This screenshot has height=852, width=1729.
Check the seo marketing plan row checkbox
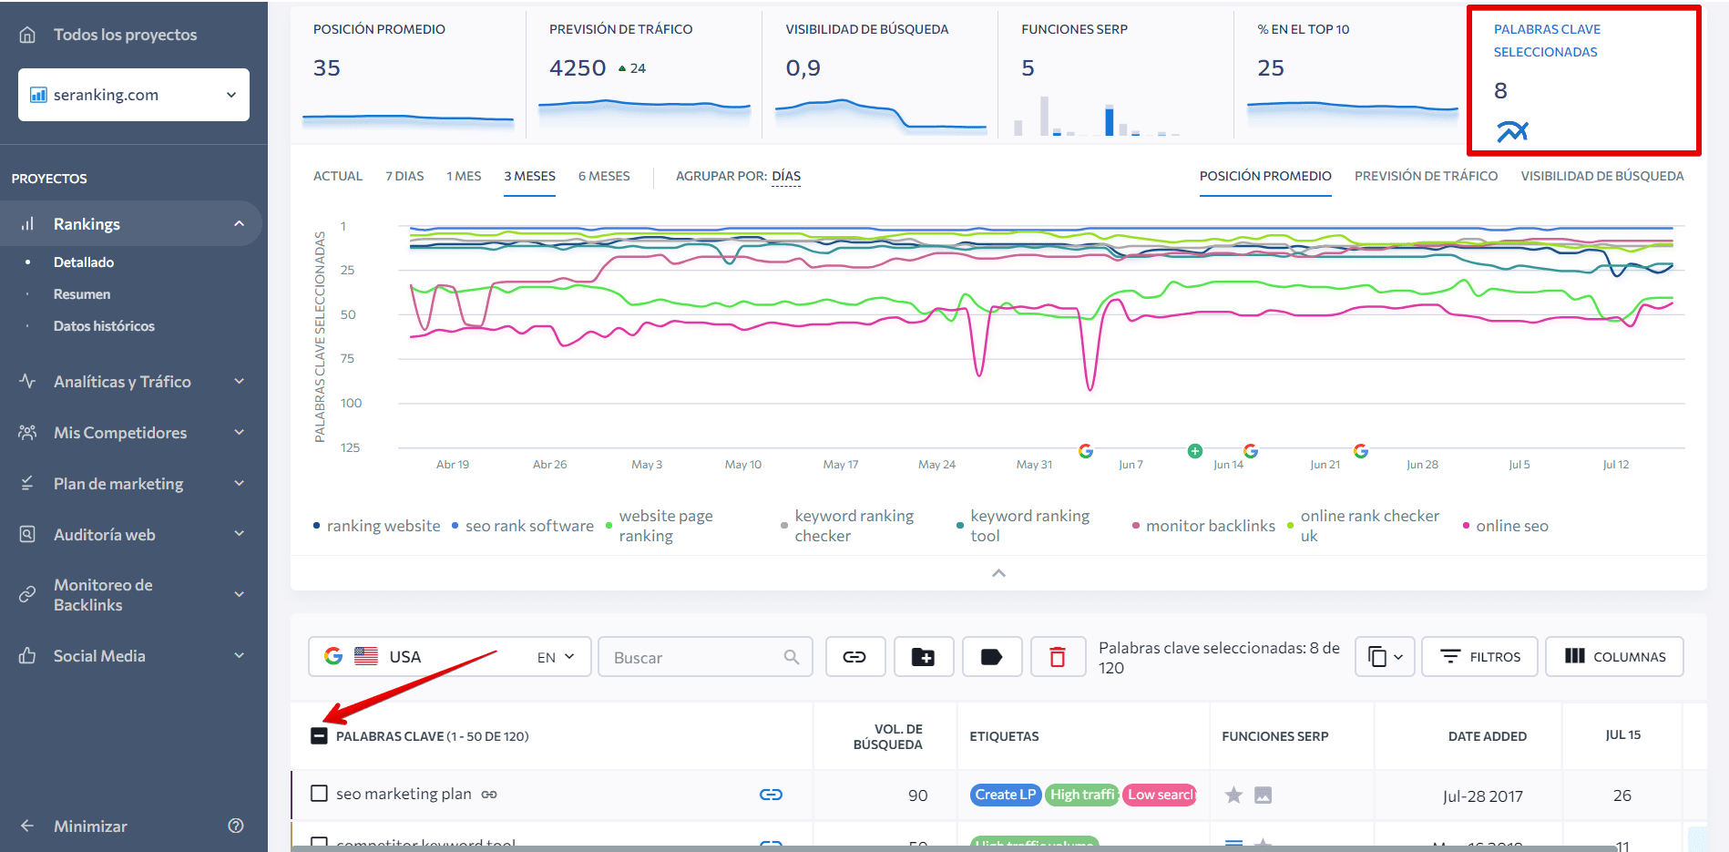pyautogui.click(x=319, y=794)
